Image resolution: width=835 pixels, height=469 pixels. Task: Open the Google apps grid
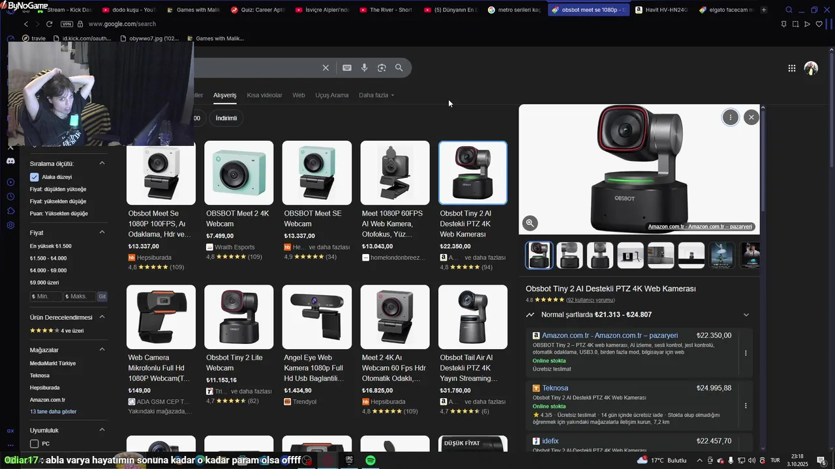coord(791,68)
